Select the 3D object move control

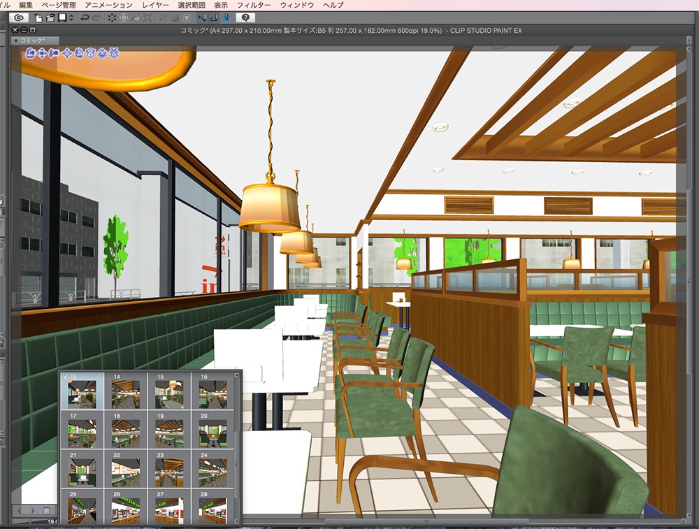[x=67, y=54]
